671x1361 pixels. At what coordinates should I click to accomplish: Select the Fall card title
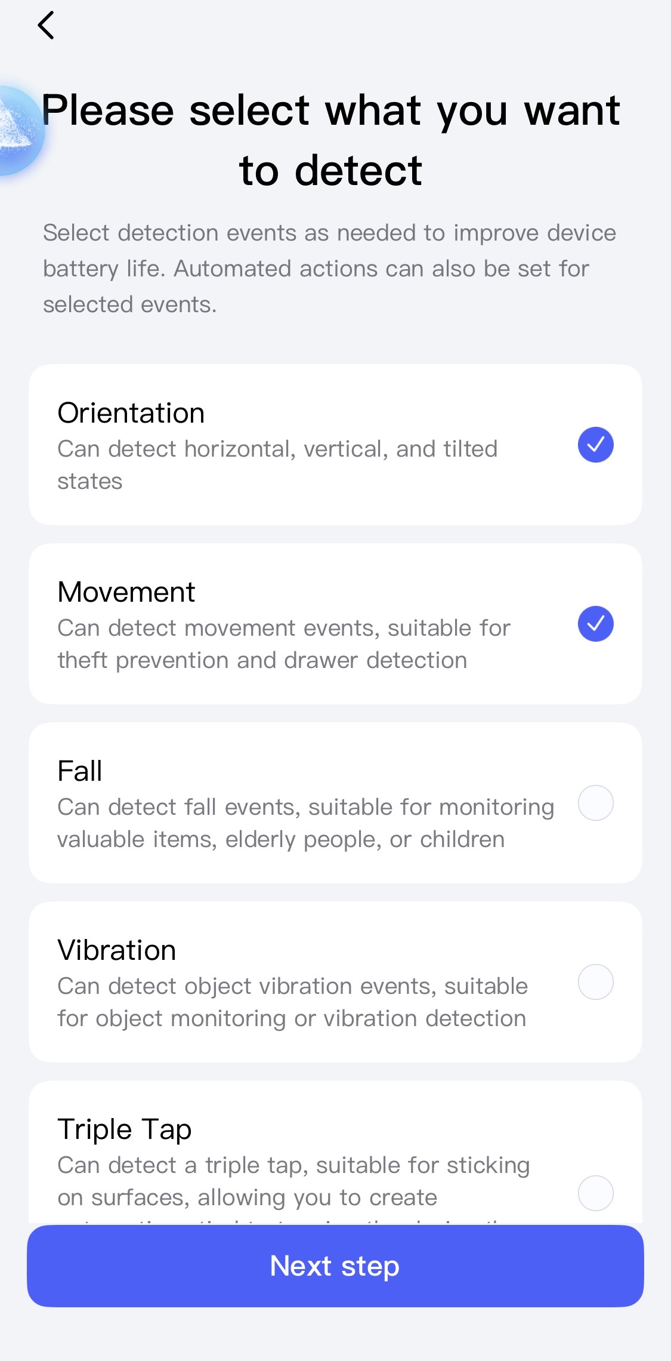(x=80, y=771)
